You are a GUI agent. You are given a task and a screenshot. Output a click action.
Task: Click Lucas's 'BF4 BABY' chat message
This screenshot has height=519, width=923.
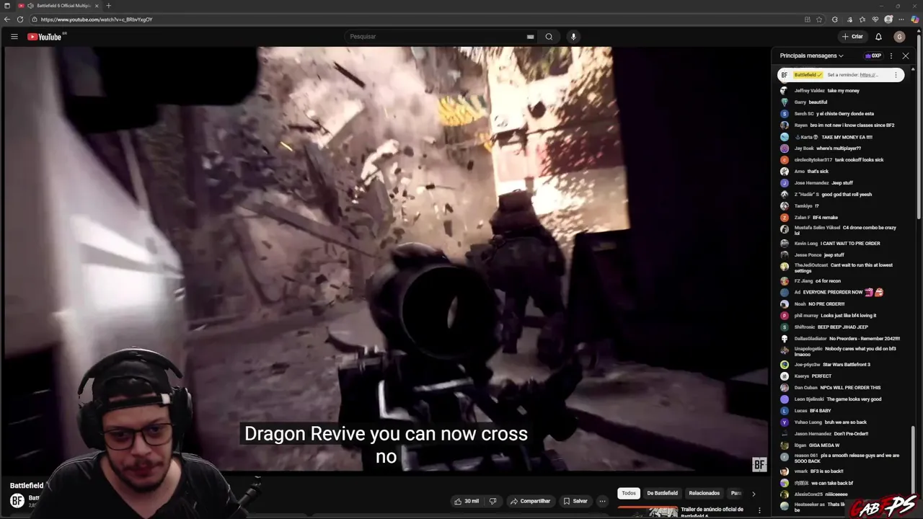pyautogui.click(x=813, y=411)
